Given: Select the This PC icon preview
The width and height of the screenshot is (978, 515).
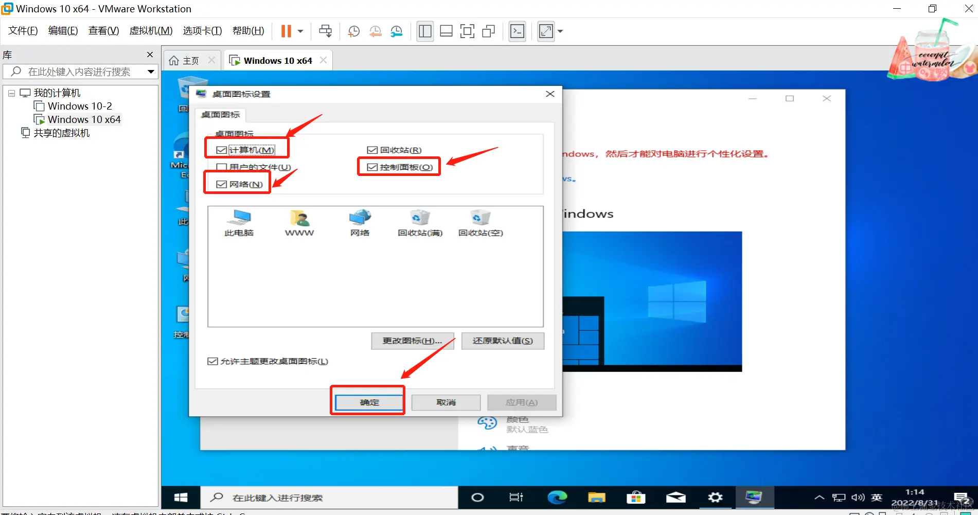Looking at the screenshot, I should click(x=239, y=223).
